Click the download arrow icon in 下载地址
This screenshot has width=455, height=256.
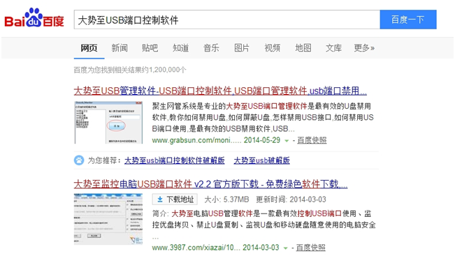159,199
